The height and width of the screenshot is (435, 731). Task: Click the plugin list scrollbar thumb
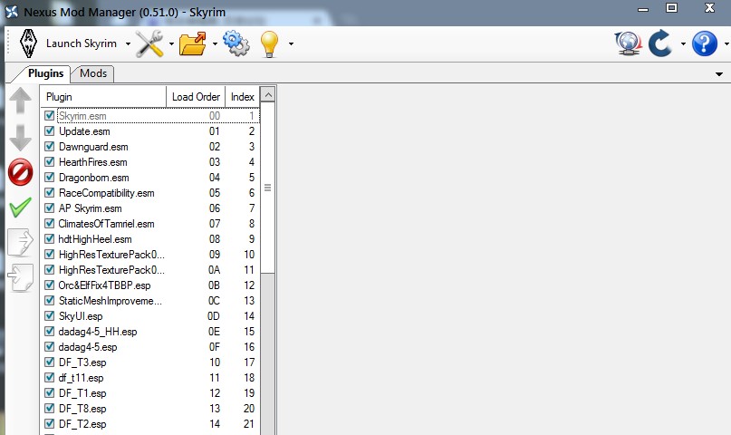click(x=267, y=188)
